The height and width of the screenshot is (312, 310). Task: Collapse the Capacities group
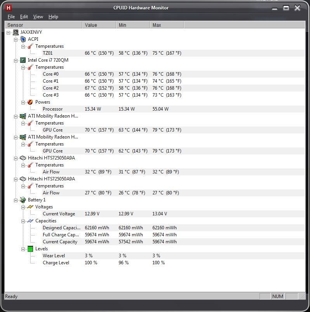(x=23, y=221)
